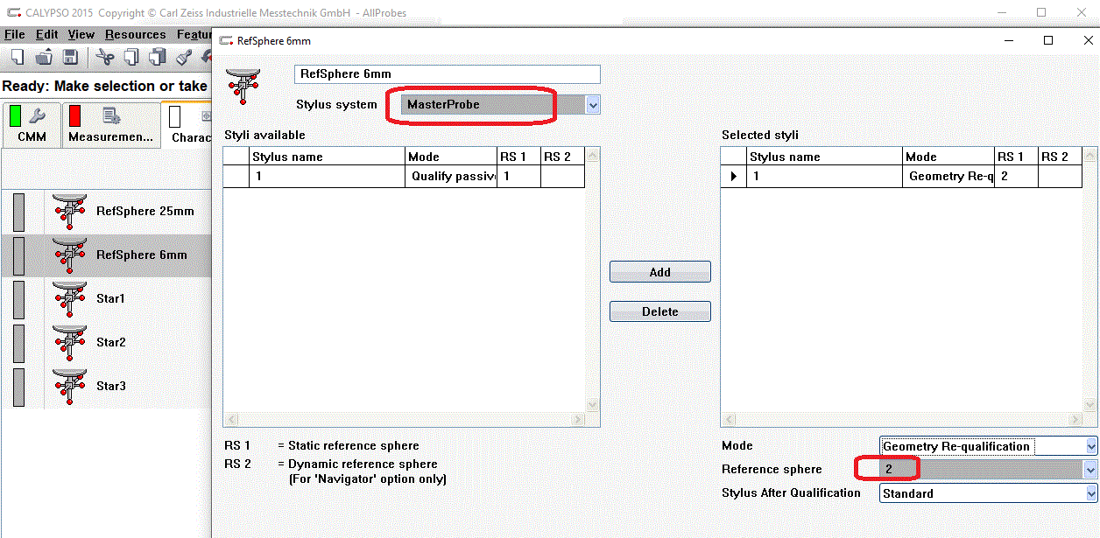Click the RefSphere 6mm name text field

(x=447, y=74)
